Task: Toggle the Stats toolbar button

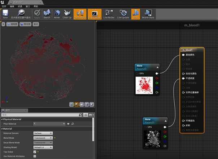Action: 136,14
